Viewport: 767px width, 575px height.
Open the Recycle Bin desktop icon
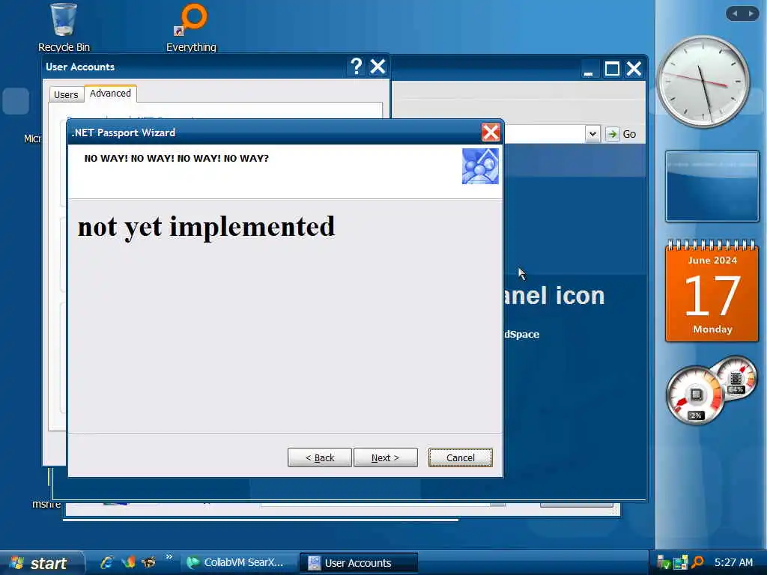click(64, 28)
